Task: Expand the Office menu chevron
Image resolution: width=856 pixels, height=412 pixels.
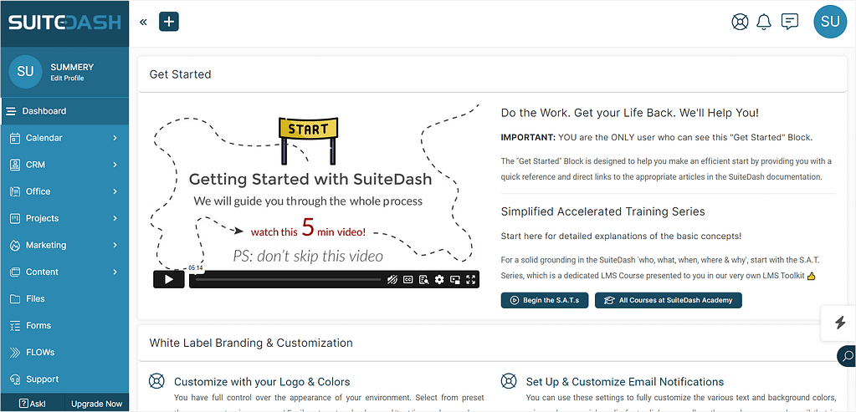Action: [115, 191]
